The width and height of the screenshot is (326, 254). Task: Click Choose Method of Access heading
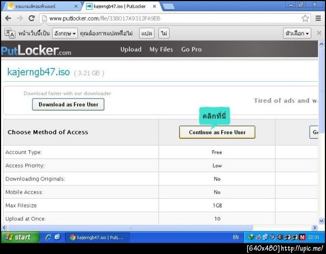(x=48, y=132)
